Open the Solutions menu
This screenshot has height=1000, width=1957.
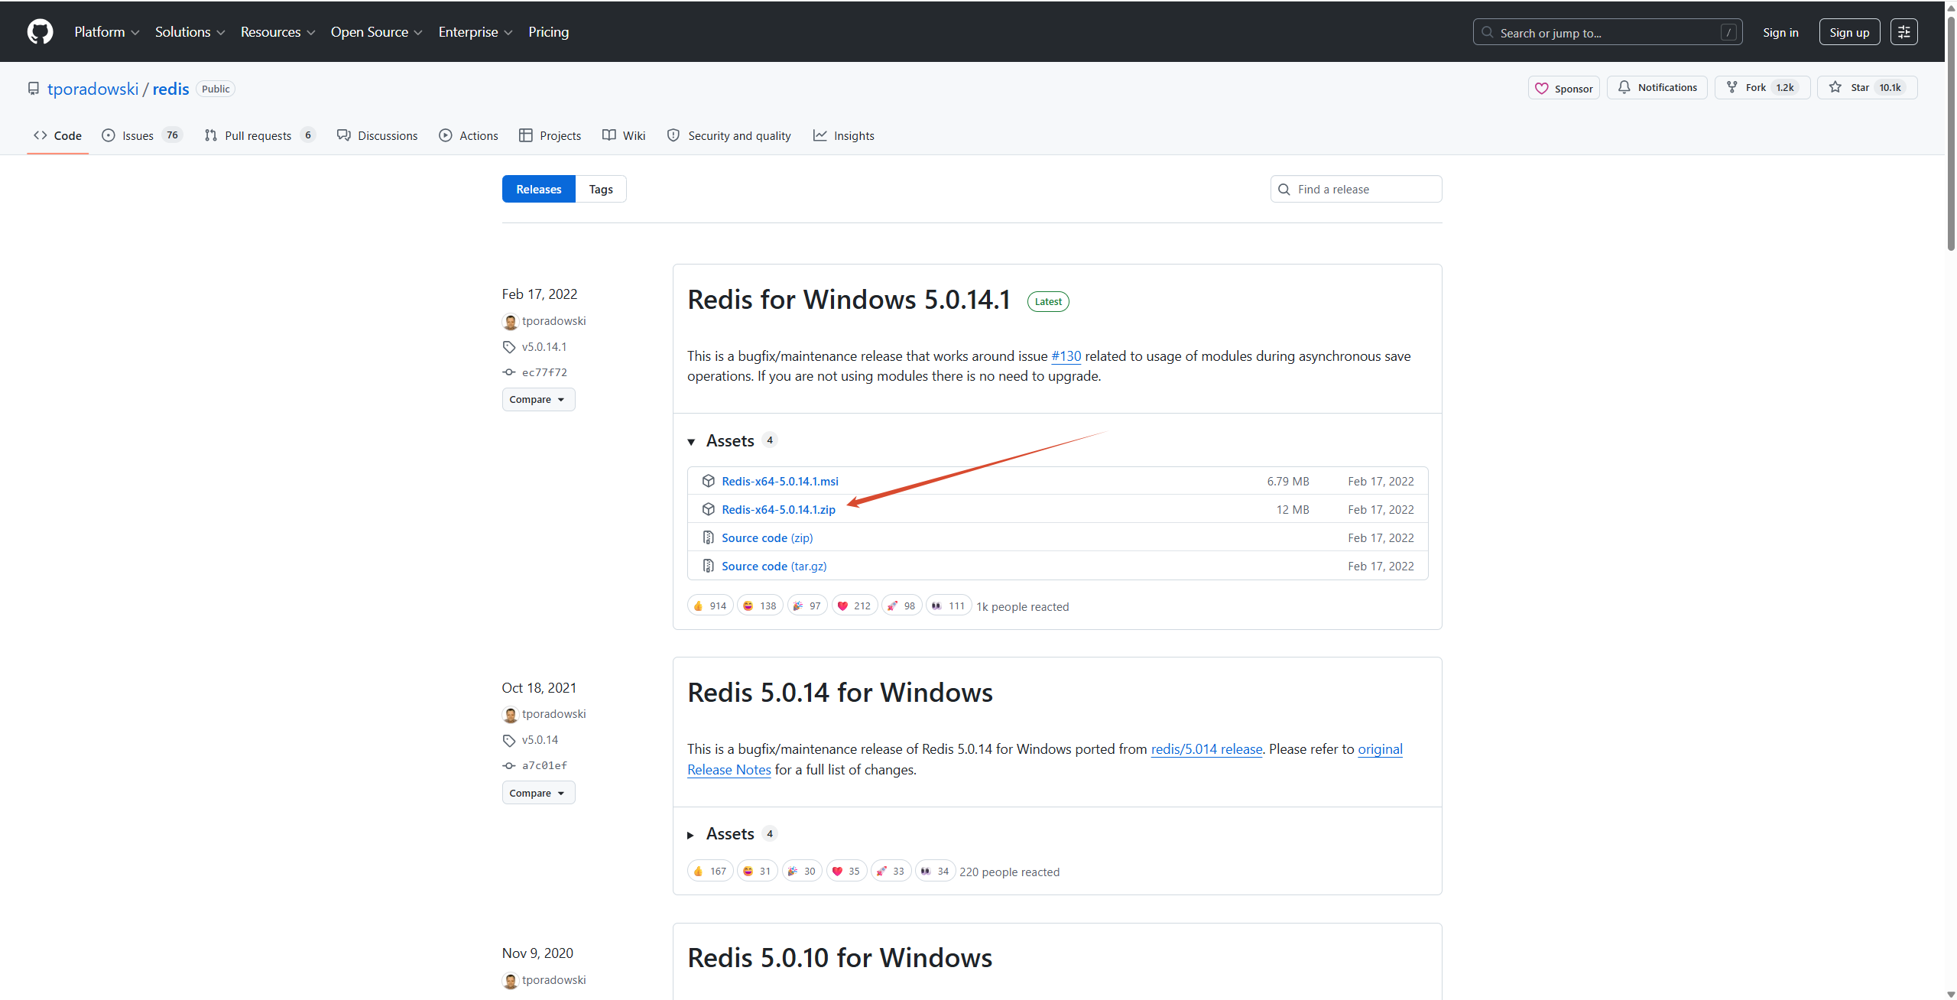pos(190,32)
